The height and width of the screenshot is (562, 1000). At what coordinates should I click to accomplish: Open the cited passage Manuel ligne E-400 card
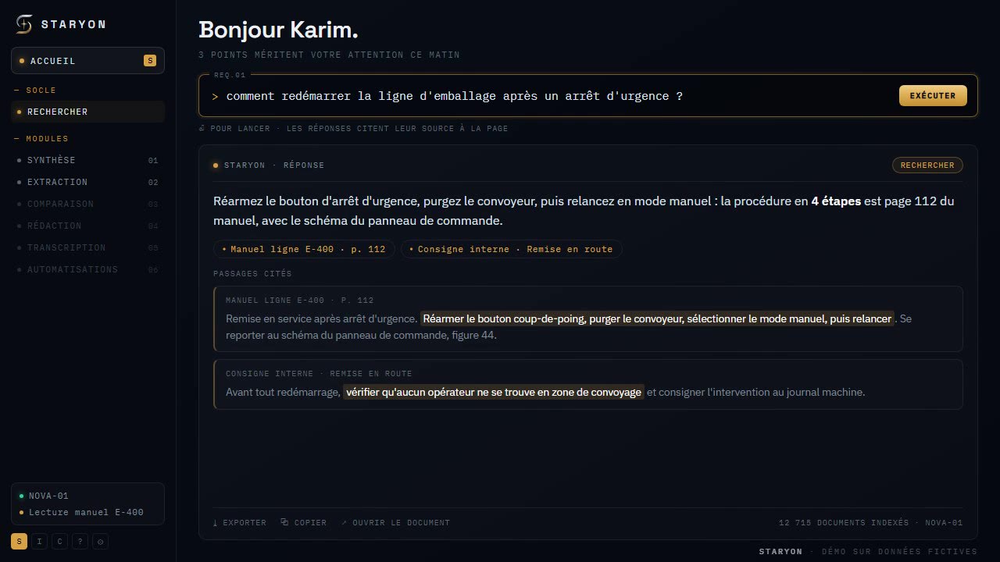click(588, 318)
